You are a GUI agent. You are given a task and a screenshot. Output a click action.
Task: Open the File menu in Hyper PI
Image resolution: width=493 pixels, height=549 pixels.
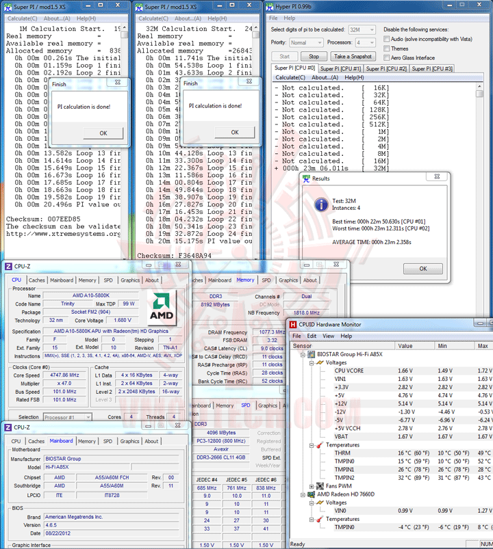(x=273, y=18)
